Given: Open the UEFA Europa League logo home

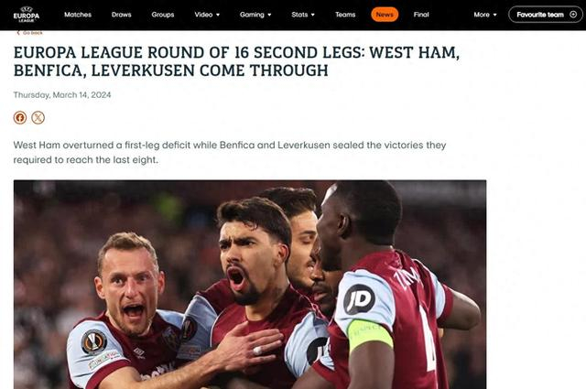Looking at the screenshot, I should [x=27, y=15].
